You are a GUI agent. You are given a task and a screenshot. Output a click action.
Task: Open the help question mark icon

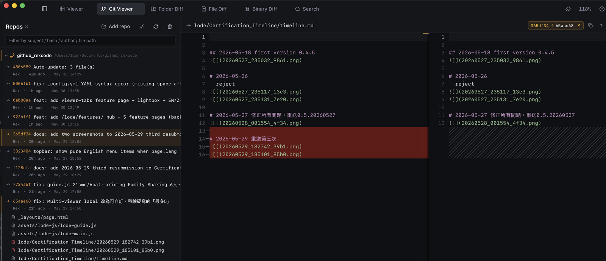pos(602,9)
